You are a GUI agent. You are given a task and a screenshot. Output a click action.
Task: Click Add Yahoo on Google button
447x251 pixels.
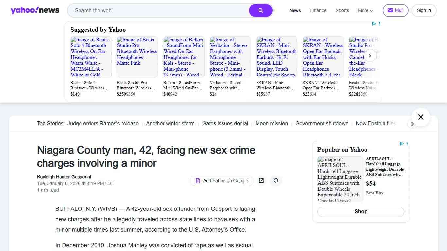tap(222, 181)
